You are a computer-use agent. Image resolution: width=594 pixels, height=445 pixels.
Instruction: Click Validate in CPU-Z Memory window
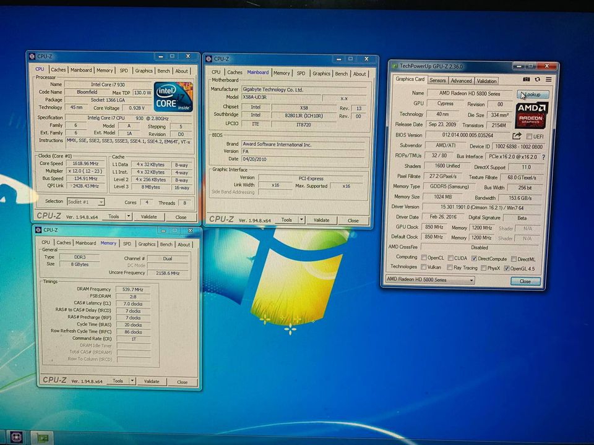tap(152, 381)
